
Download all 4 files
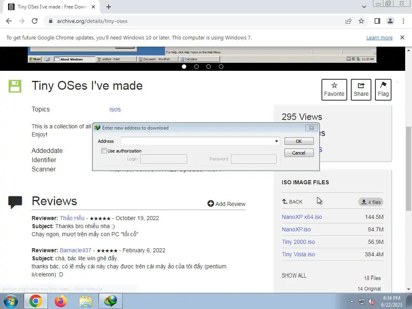[371, 202]
